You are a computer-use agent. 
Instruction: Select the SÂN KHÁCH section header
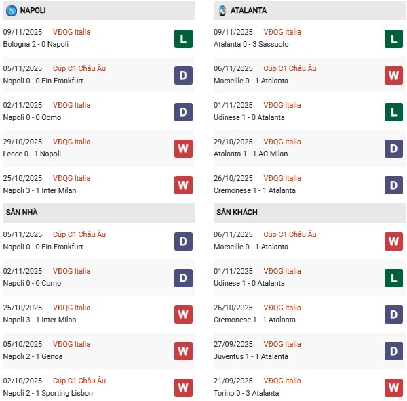click(237, 212)
